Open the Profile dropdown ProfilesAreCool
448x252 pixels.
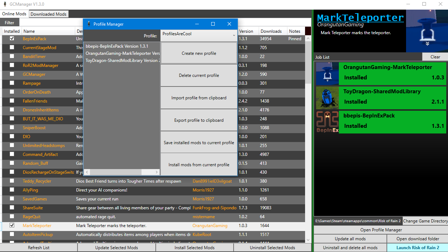199,35
